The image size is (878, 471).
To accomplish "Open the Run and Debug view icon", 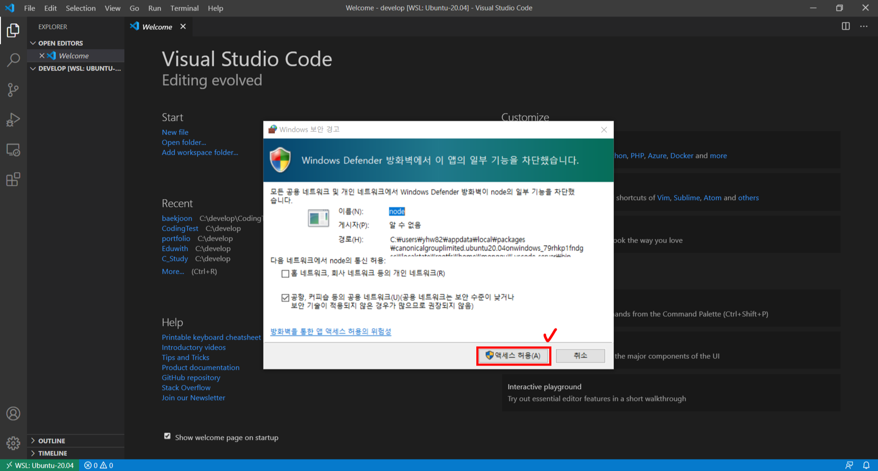I will tap(13, 120).
